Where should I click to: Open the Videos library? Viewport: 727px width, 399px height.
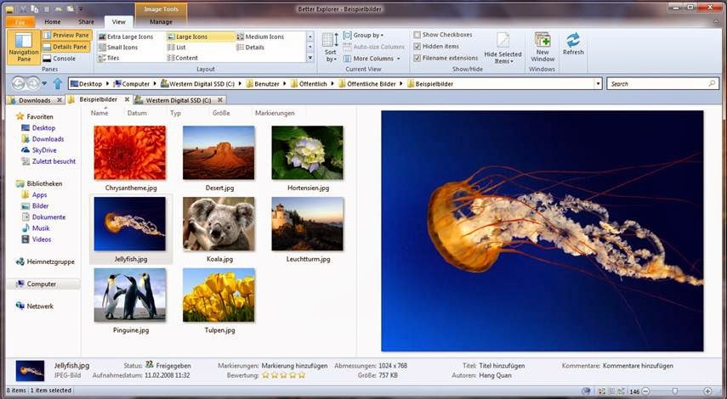[x=42, y=239]
